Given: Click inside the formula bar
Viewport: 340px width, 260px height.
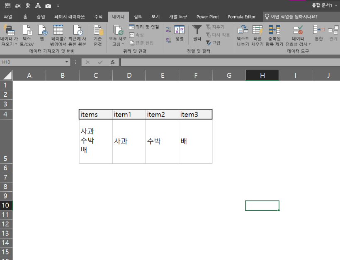Looking at the screenshot, I should pyautogui.click(x=230, y=62).
